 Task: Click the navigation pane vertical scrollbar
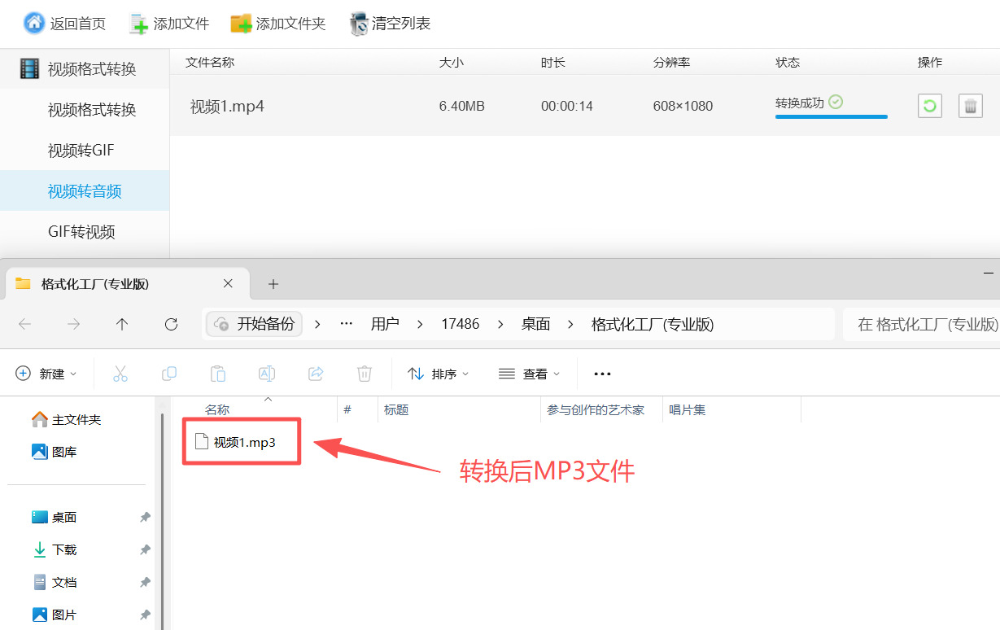162,521
